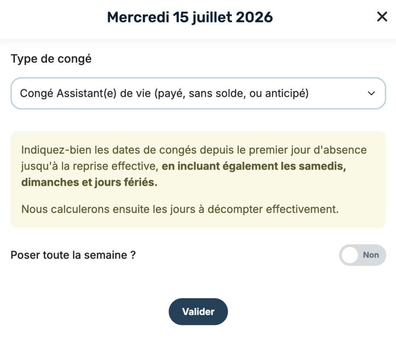396x343 pixels.
Task: Close the Mercredi 15 juillet dialog
Action: 382,17
